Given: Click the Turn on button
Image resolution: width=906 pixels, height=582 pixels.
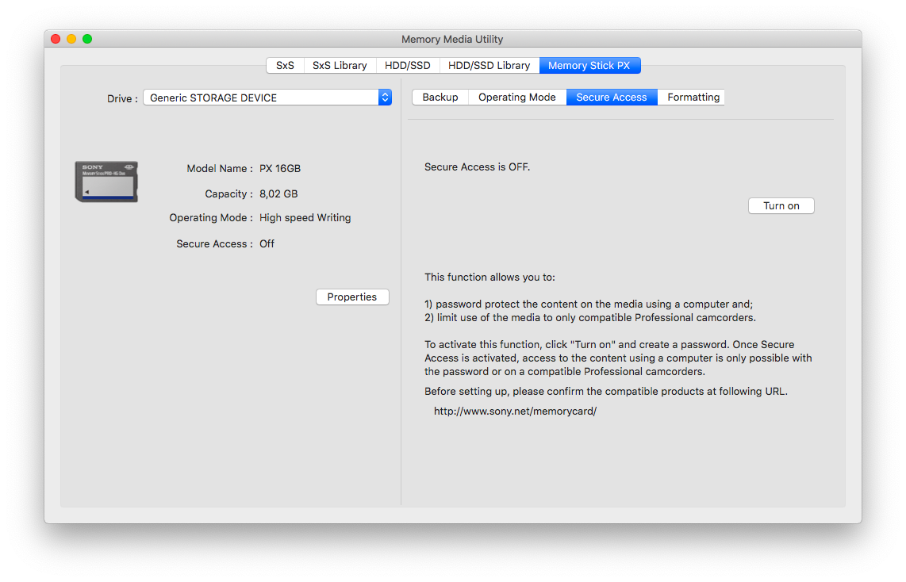Looking at the screenshot, I should tap(781, 205).
